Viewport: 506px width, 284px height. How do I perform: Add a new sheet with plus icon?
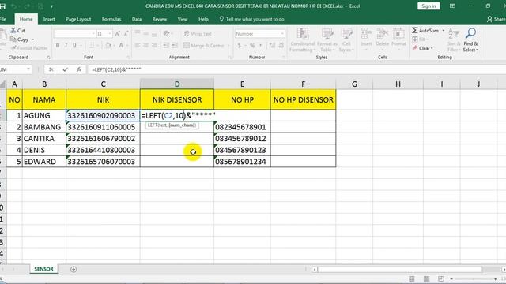(74, 269)
